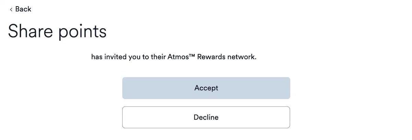Return to previous page via Back
Image resolution: width=412 pixels, height=140 pixels.
21,9
